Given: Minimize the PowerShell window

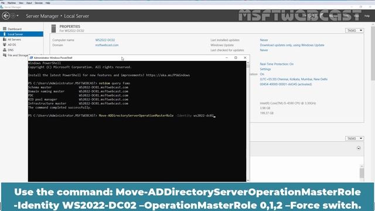Looking at the screenshot, I should [227, 57].
